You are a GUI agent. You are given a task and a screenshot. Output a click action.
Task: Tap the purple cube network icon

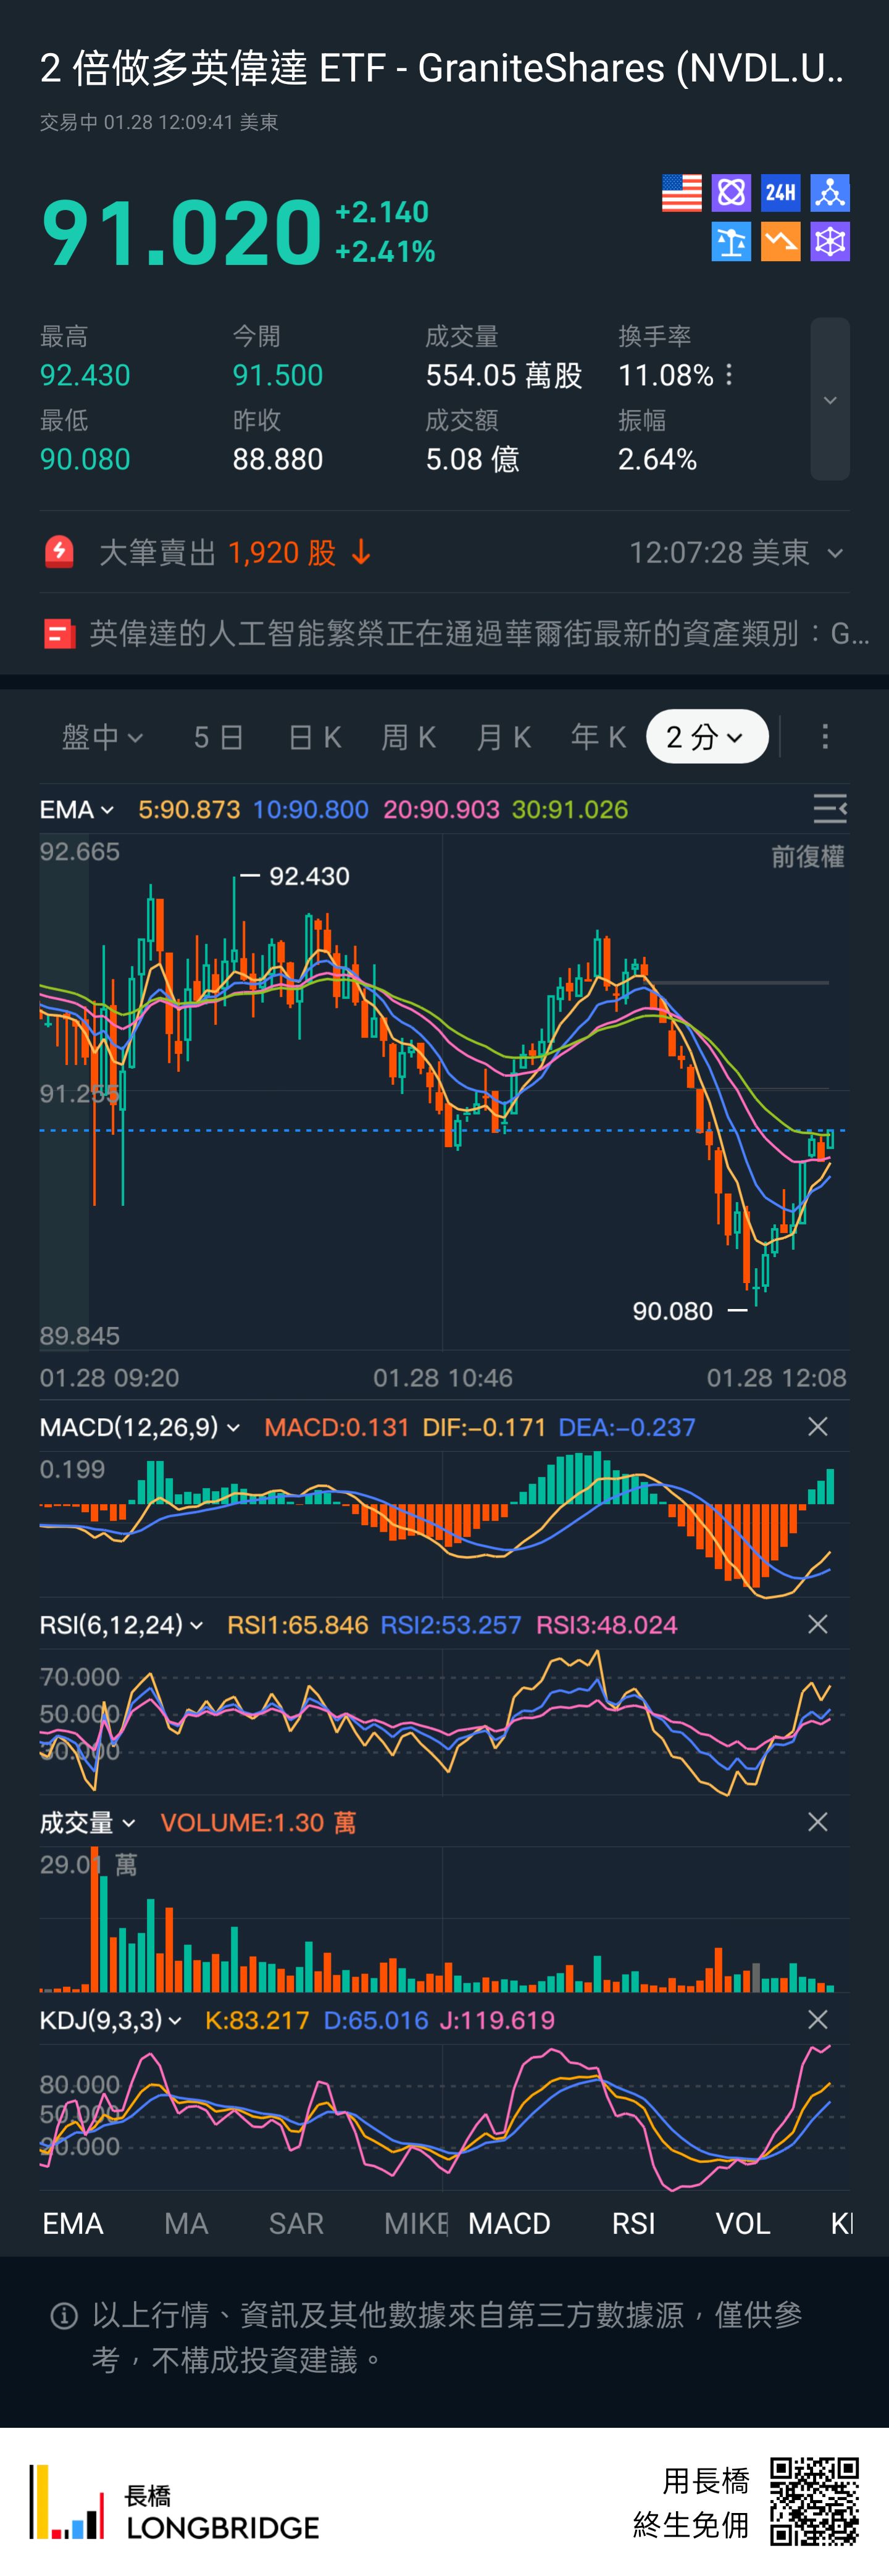pos(829,242)
